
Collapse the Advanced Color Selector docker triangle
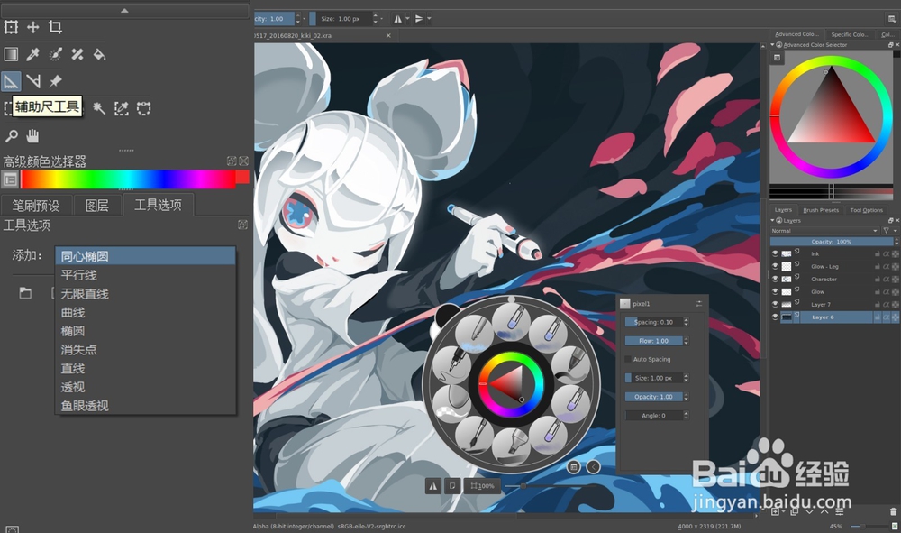[773, 45]
